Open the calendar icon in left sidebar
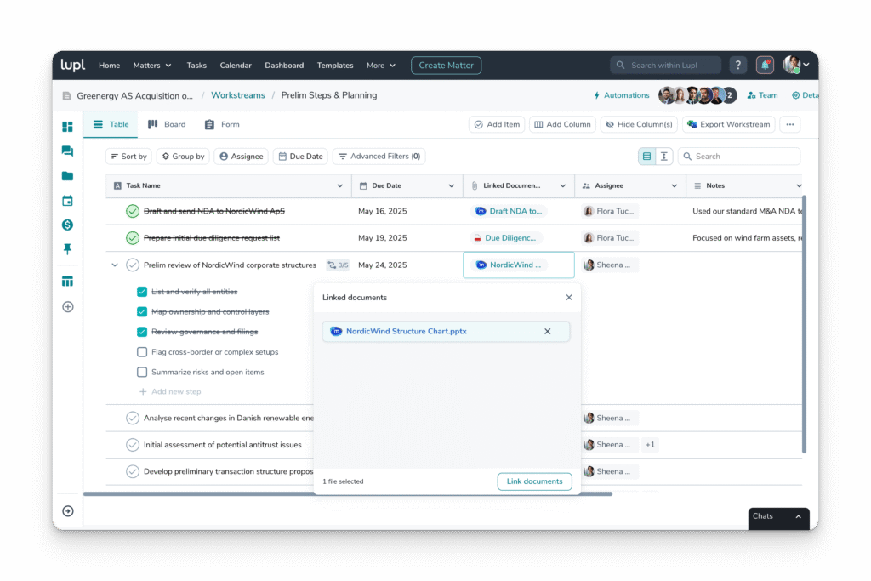Screen dimensions: 871x581 [68, 201]
